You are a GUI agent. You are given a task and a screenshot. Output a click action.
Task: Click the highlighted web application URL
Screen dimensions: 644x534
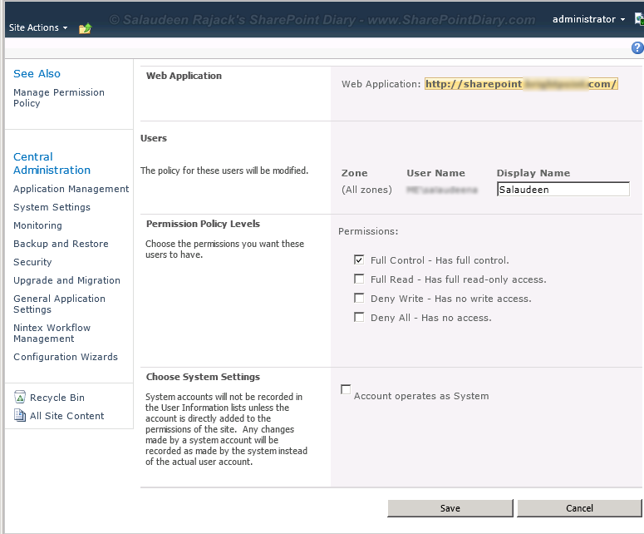(x=521, y=84)
